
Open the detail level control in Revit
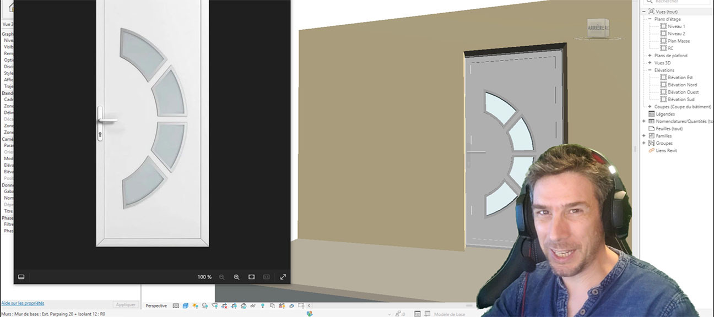coord(176,305)
